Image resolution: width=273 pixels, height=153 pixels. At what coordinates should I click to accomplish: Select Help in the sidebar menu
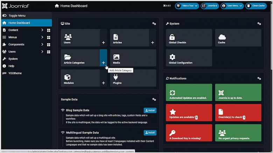point(11,66)
